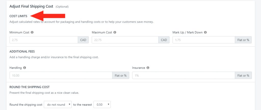Click 'Flat or %' beside Handling field
The width and height of the screenshot is (261, 110).
pos(121,75)
